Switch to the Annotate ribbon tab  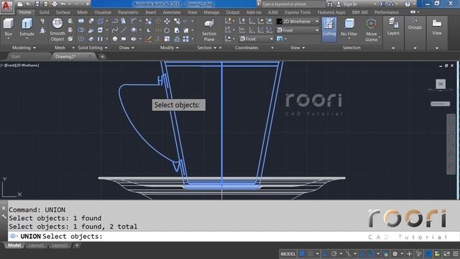172,12
